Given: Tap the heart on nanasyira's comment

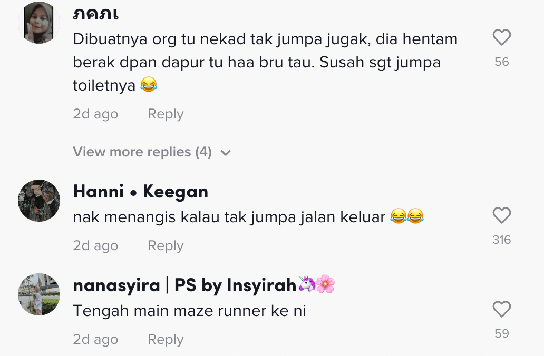Looking at the screenshot, I should pyautogui.click(x=502, y=309).
